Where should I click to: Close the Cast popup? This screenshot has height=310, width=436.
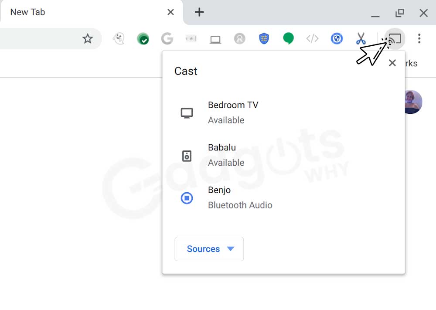pyautogui.click(x=392, y=63)
